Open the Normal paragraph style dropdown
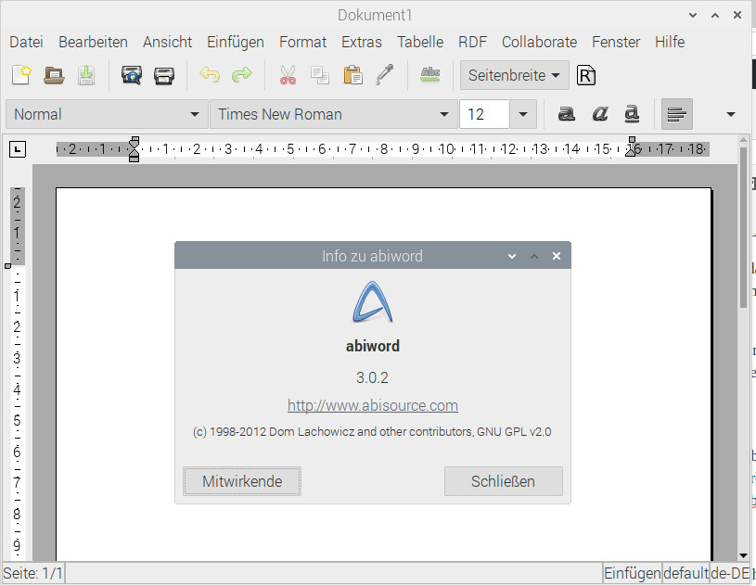 [107, 114]
